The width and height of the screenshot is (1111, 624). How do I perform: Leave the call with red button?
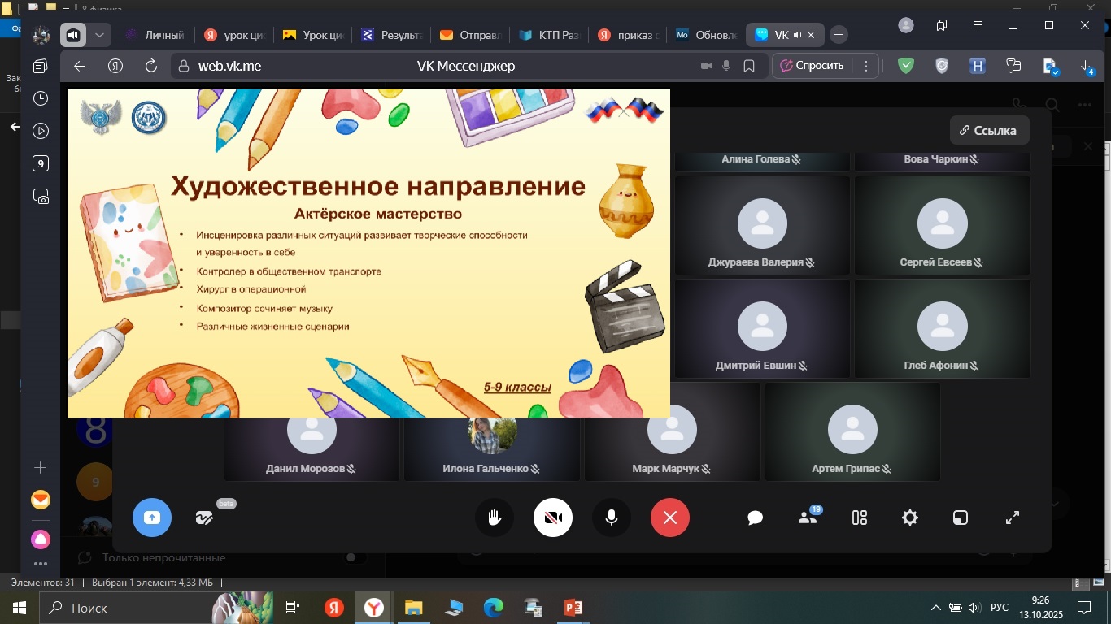point(670,518)
